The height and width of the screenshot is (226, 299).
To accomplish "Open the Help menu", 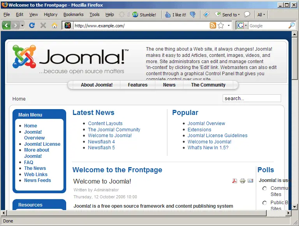I will pyautogui.click(x=110, y=14).
